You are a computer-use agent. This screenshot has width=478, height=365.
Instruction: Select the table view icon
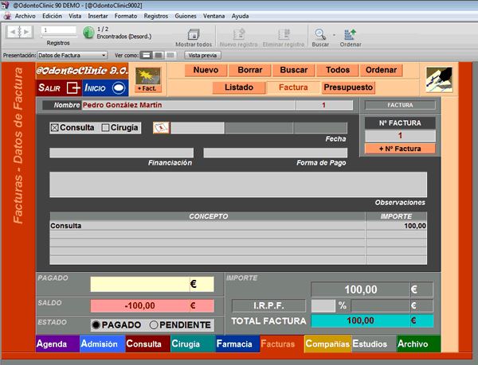170,56
